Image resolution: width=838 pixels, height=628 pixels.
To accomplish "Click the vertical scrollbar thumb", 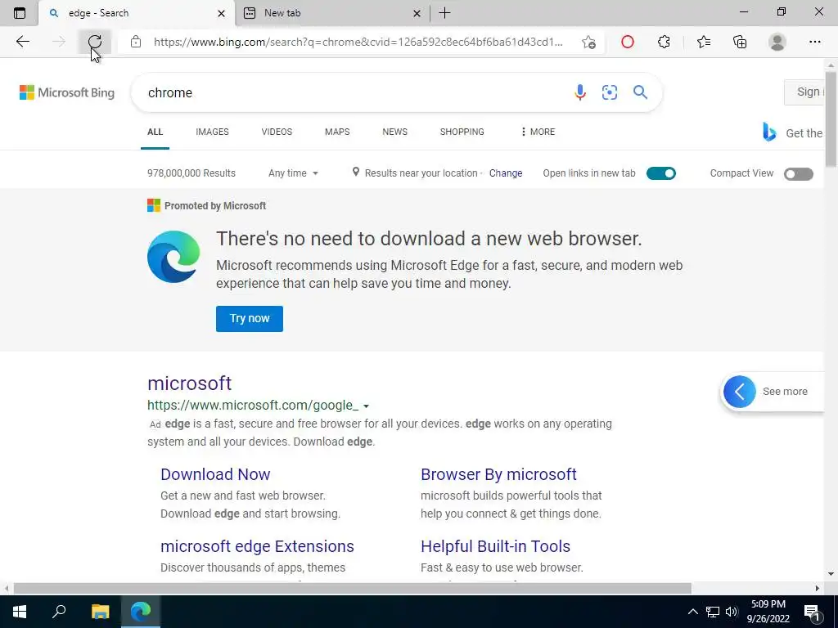I will (x=831, y=119).
